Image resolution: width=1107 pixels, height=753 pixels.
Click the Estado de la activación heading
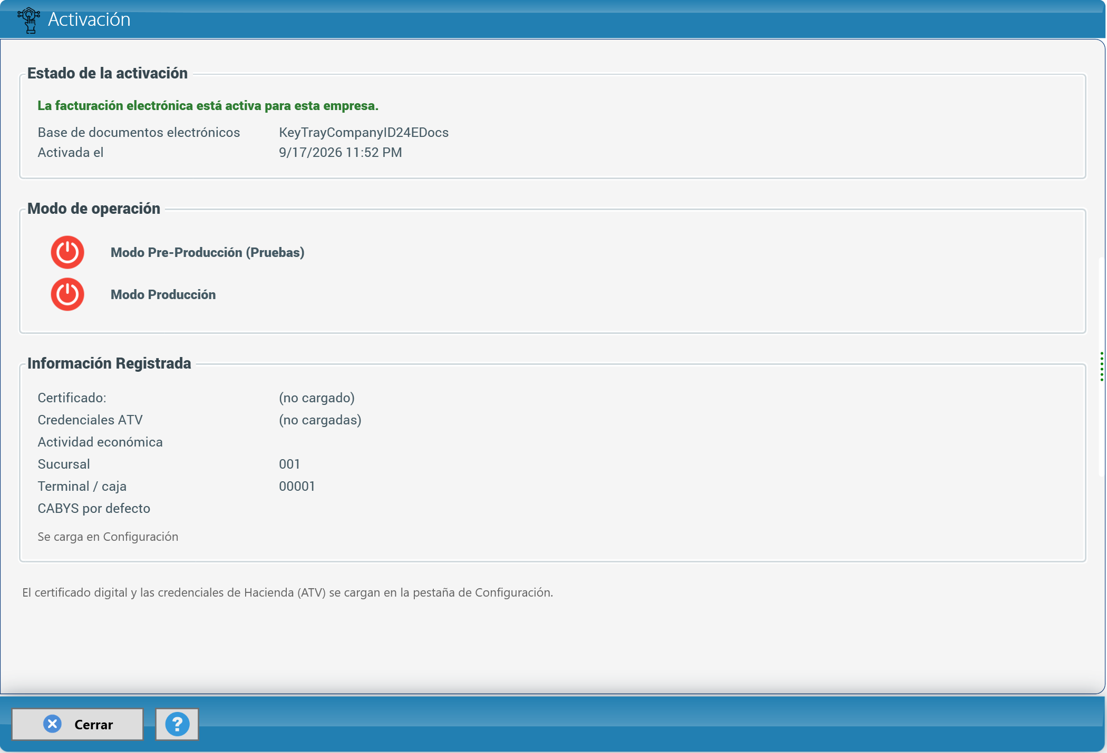point(108,73)
